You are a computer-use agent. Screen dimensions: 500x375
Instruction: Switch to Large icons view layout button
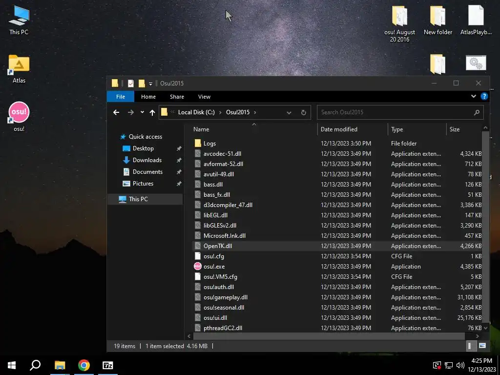pos(482,346)
